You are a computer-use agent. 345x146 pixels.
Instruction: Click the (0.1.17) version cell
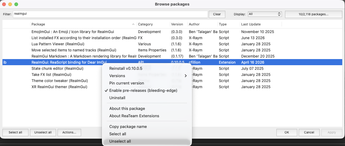click(x=177, y=56)
